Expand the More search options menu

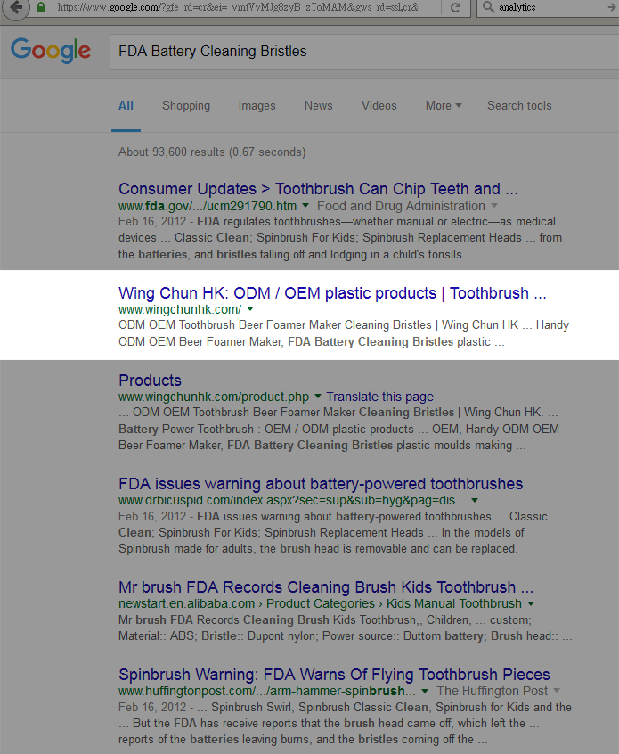click(444, 106)
